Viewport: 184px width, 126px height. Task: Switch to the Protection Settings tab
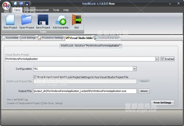[51, 38]
